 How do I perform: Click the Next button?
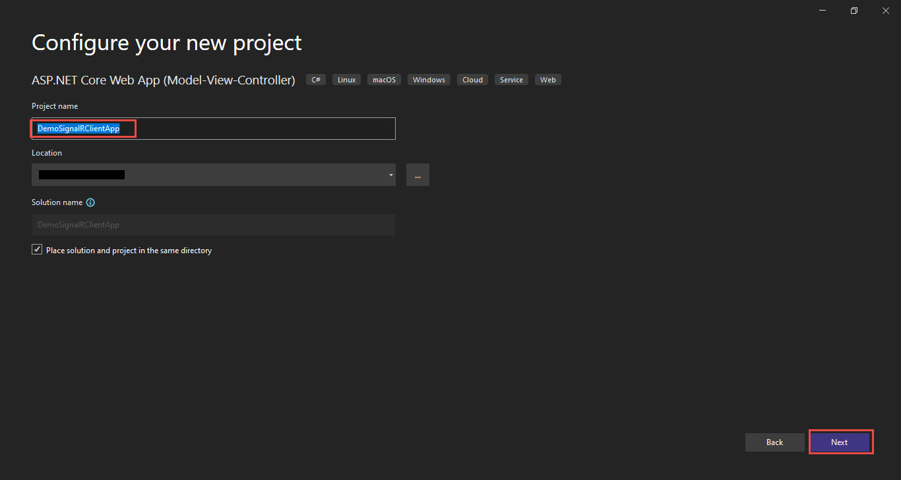pyautogui.click(x=840, y=442)
